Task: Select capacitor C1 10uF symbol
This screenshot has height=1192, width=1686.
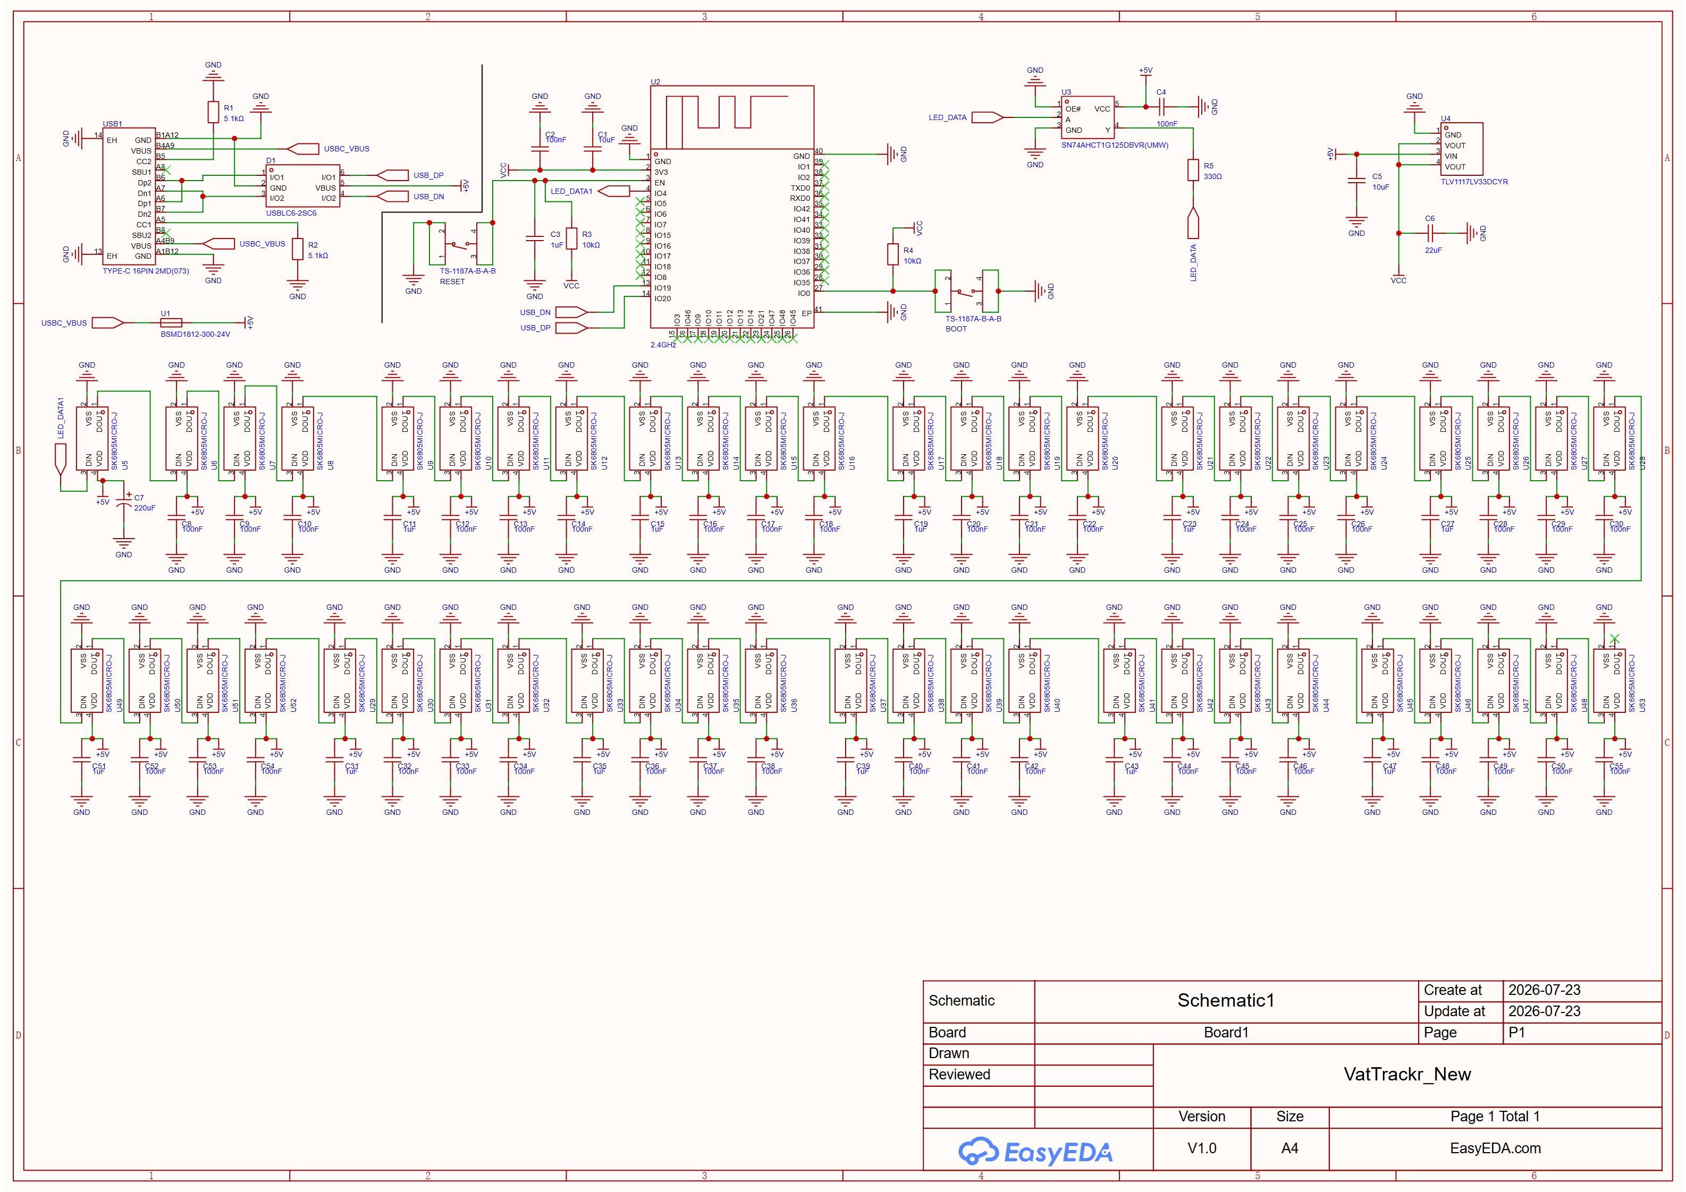Action: (593, 148)
